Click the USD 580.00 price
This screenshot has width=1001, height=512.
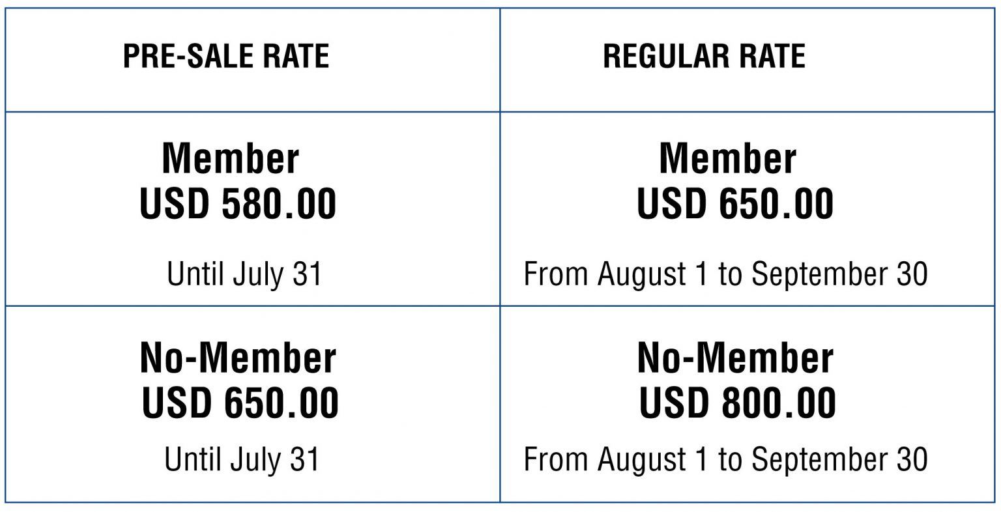pos(238,203)
